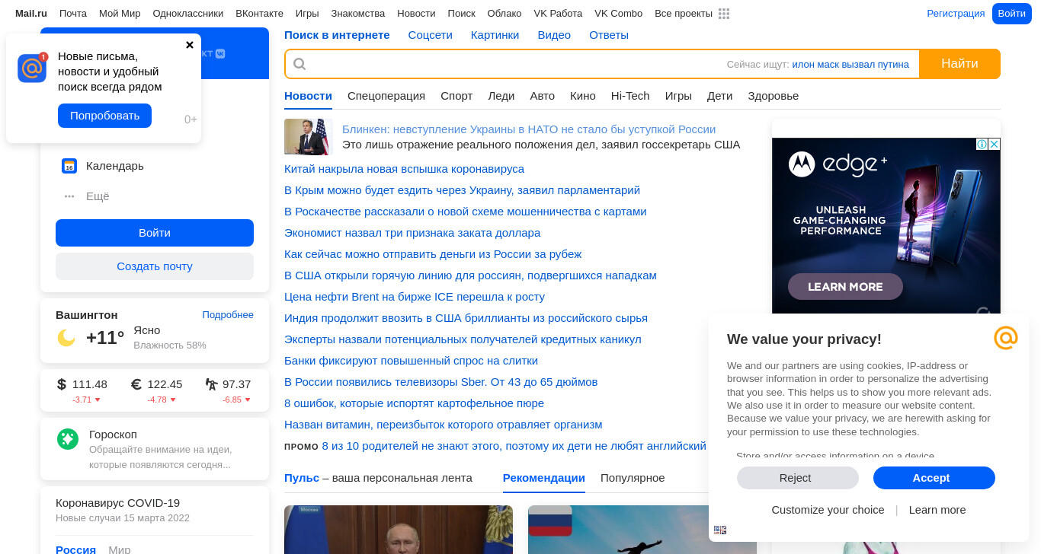Click the moon weather icon
Screen dimensions: 1041x554
click(x=66, y=338)
